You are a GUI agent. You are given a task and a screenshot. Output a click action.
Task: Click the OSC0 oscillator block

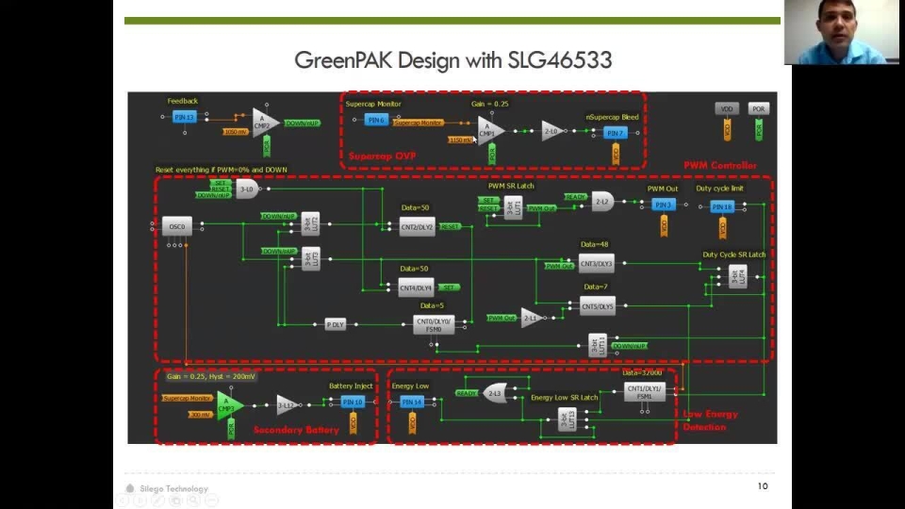(x=176, y=227)
